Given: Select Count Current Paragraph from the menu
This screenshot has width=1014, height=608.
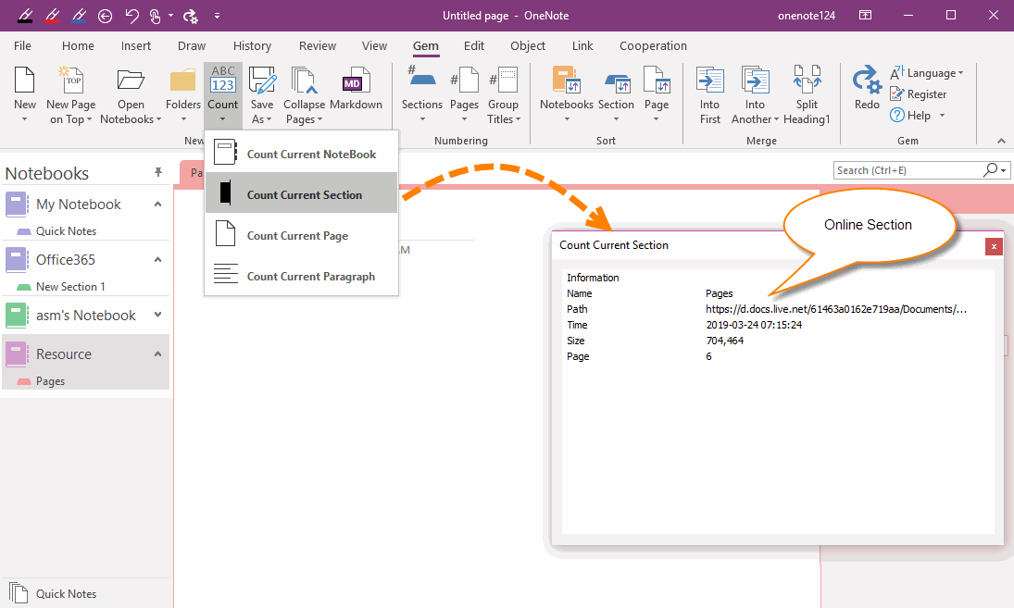Looking at the screenshot, I should tap(311, 276).
